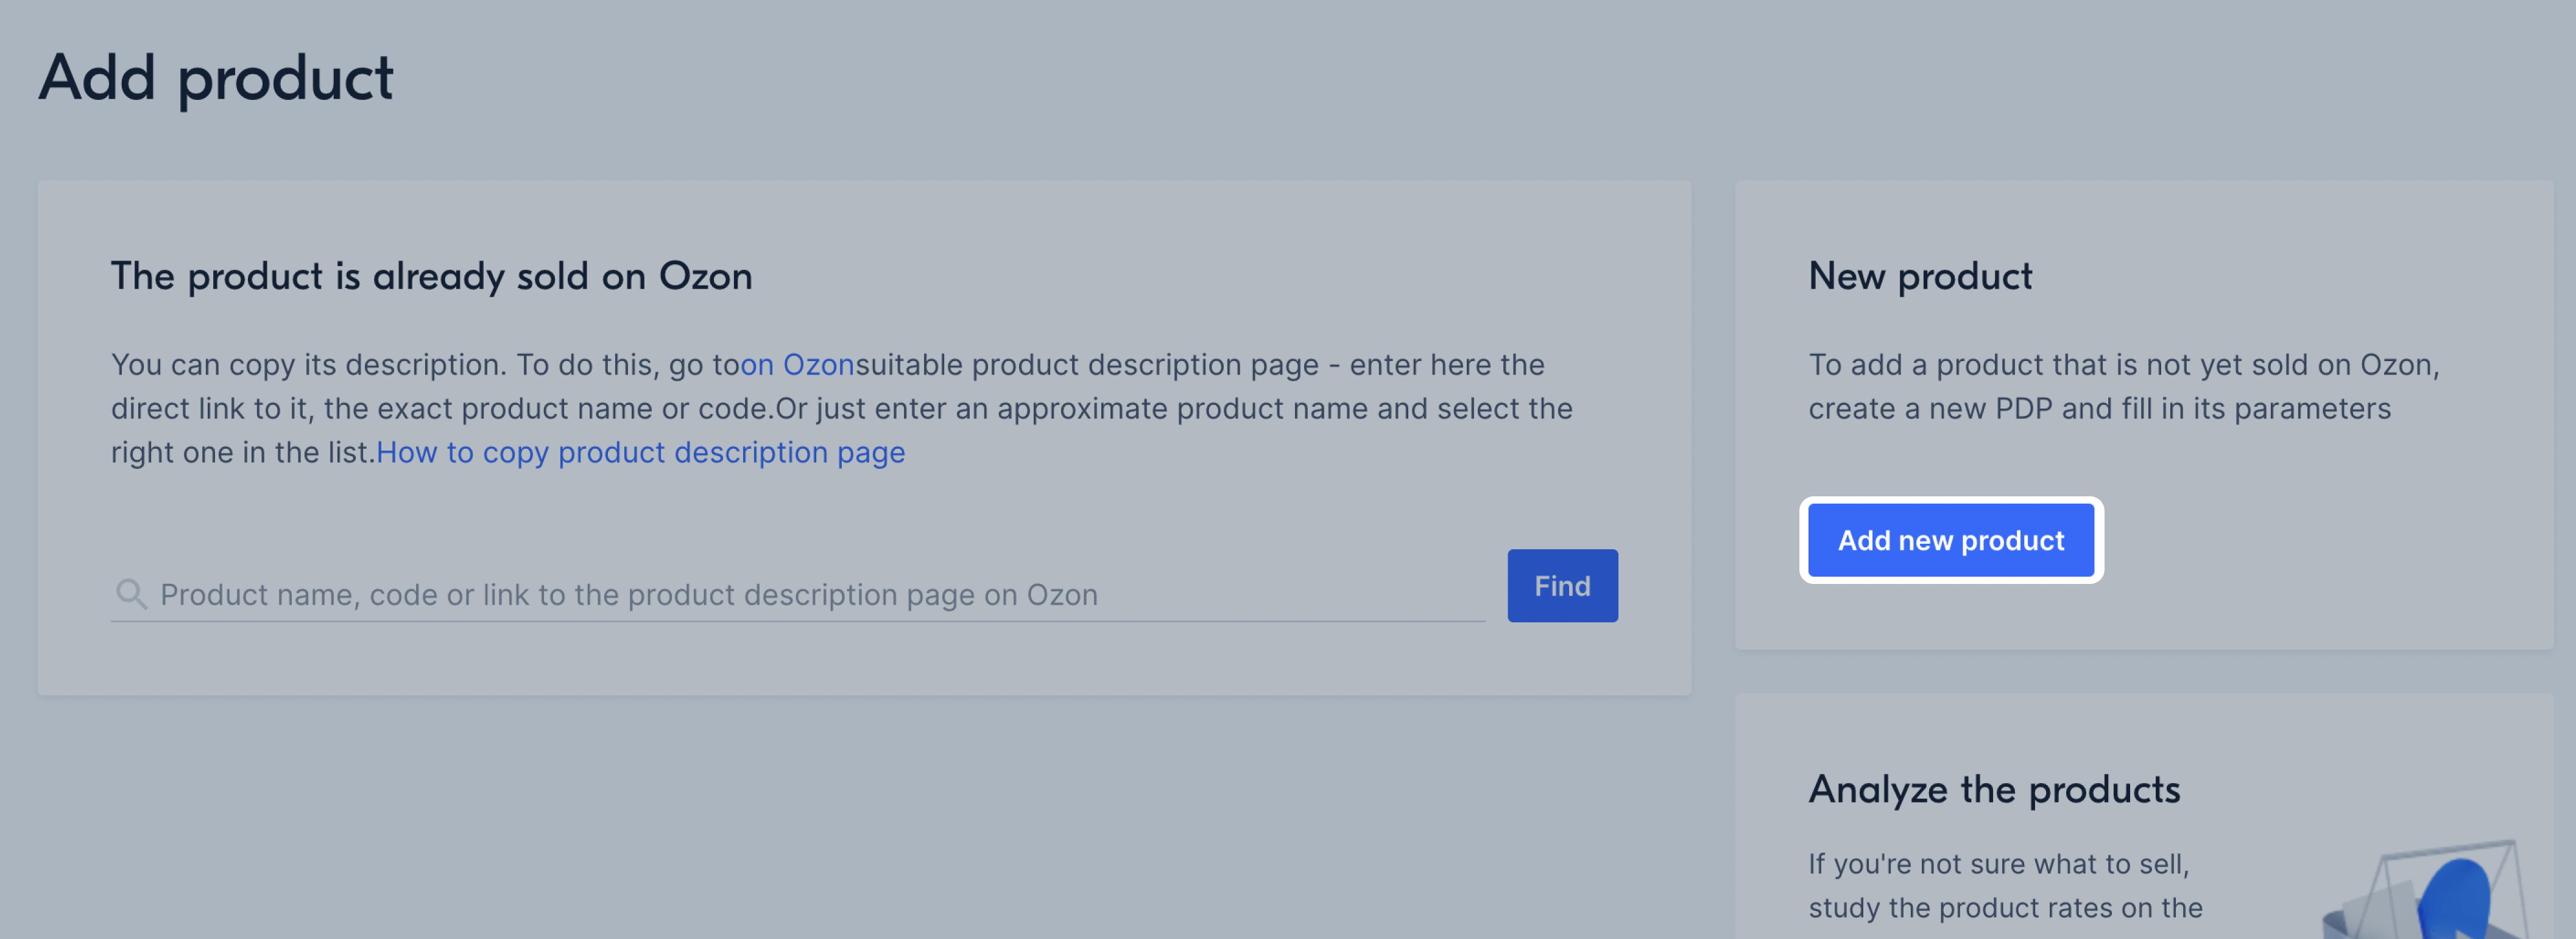Click 'right one in the list.' text

[243, 452]
